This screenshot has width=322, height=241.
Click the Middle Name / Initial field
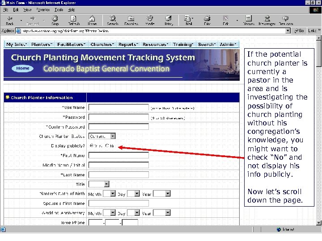tap(119, 165)
